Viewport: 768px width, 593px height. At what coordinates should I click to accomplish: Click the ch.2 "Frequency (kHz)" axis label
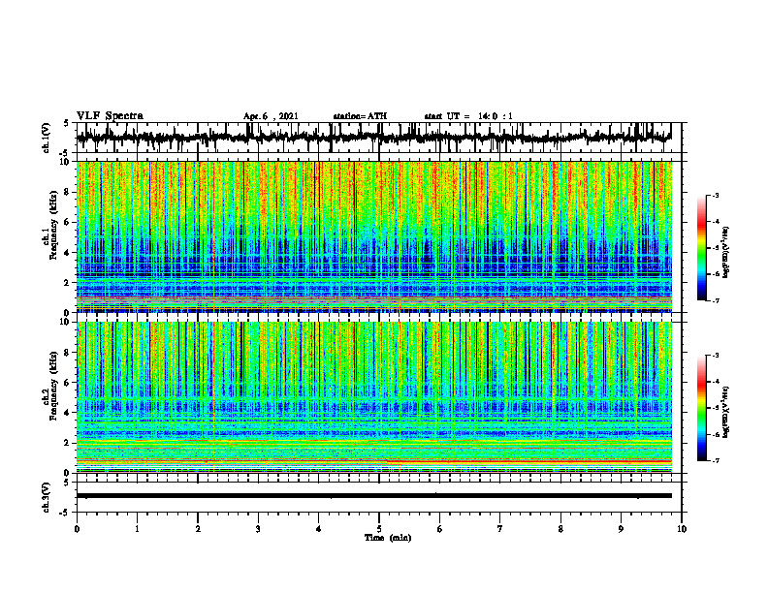(x=54, y=385)
